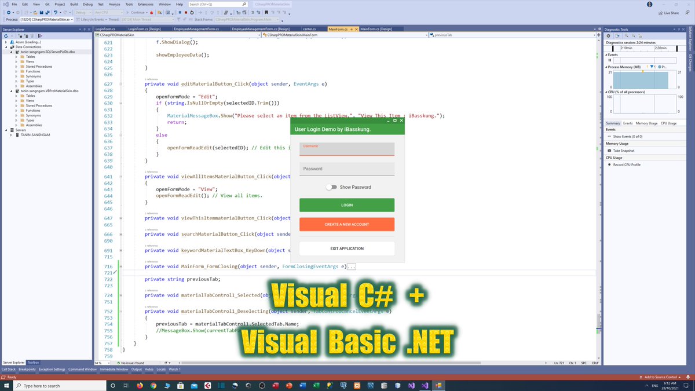Click the Username input field
The image size is (695, 391).
[x=347, y=149]
